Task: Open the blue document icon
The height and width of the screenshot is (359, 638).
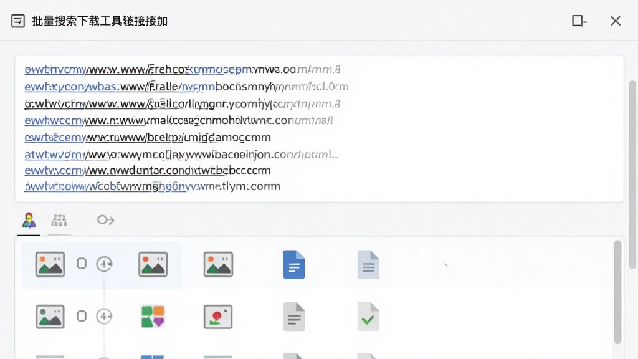Action: click(294, 264)
